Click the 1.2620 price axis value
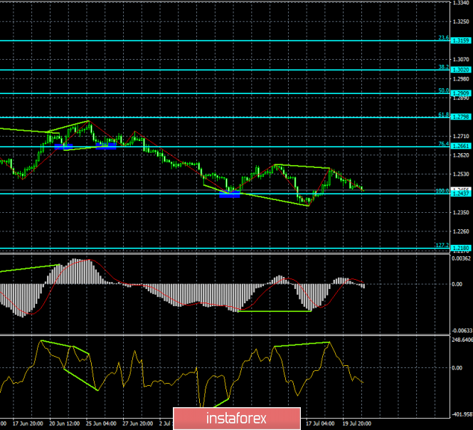 click(461, 155)
